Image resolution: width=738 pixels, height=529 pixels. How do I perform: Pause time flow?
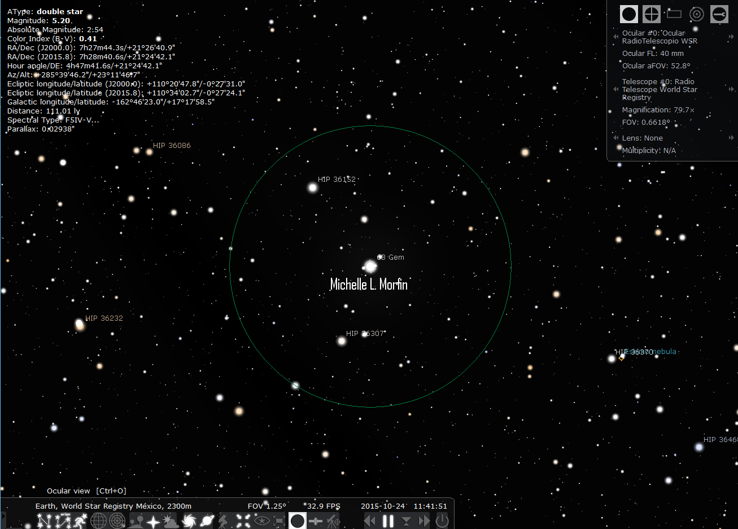(x=388, y=521)
